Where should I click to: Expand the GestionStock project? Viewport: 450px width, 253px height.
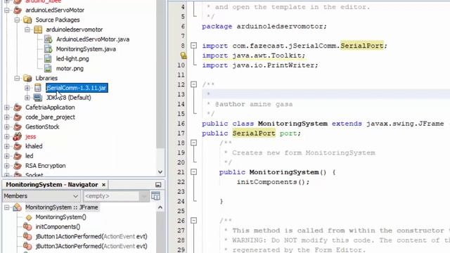(x=6, y=126)
